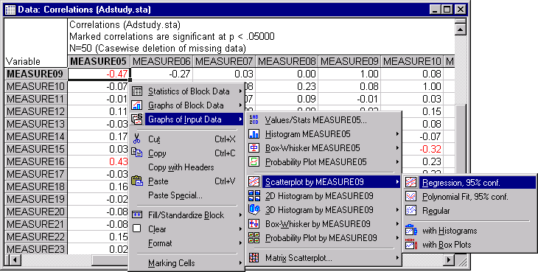The height and width of the screenshot is (272, 538).
Task: Expand Graphs of Block Data submenu arrow
Action: [241, 105]
